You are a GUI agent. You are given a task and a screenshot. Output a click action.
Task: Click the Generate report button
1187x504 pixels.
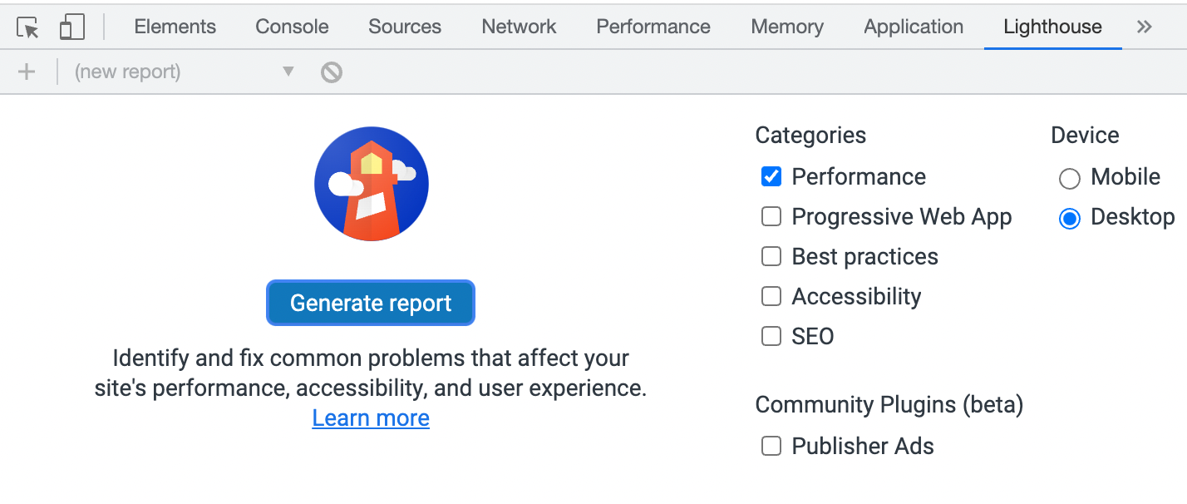pos(371,303)
